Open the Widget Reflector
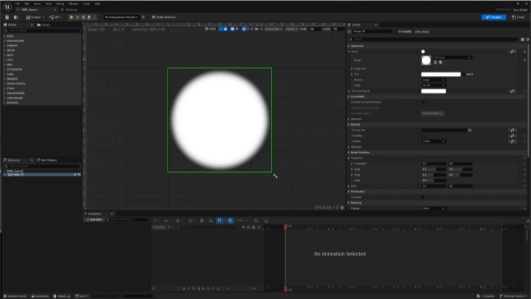 pyautogui.click(x=164, y=17)
